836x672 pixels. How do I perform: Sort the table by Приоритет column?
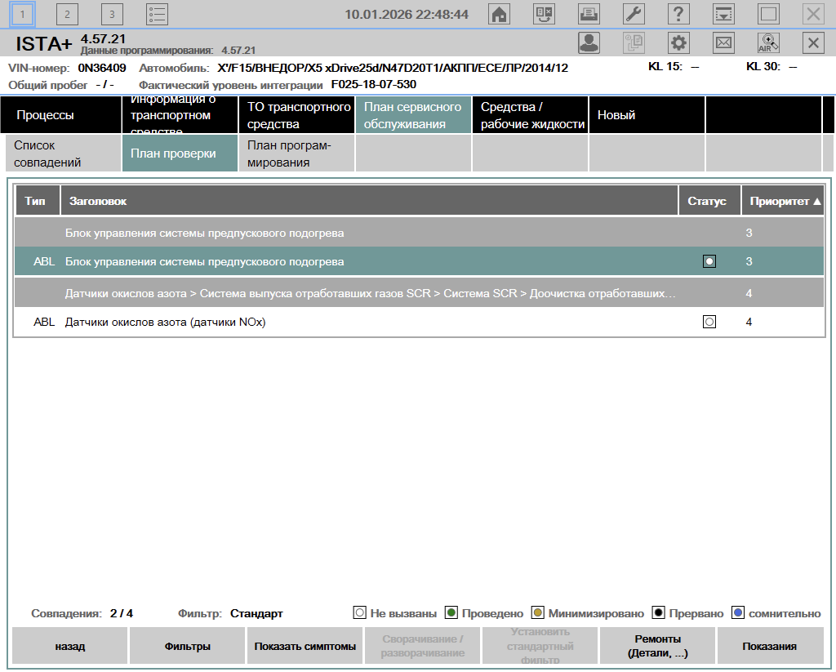pyautogui.click(x=785, y=201)
